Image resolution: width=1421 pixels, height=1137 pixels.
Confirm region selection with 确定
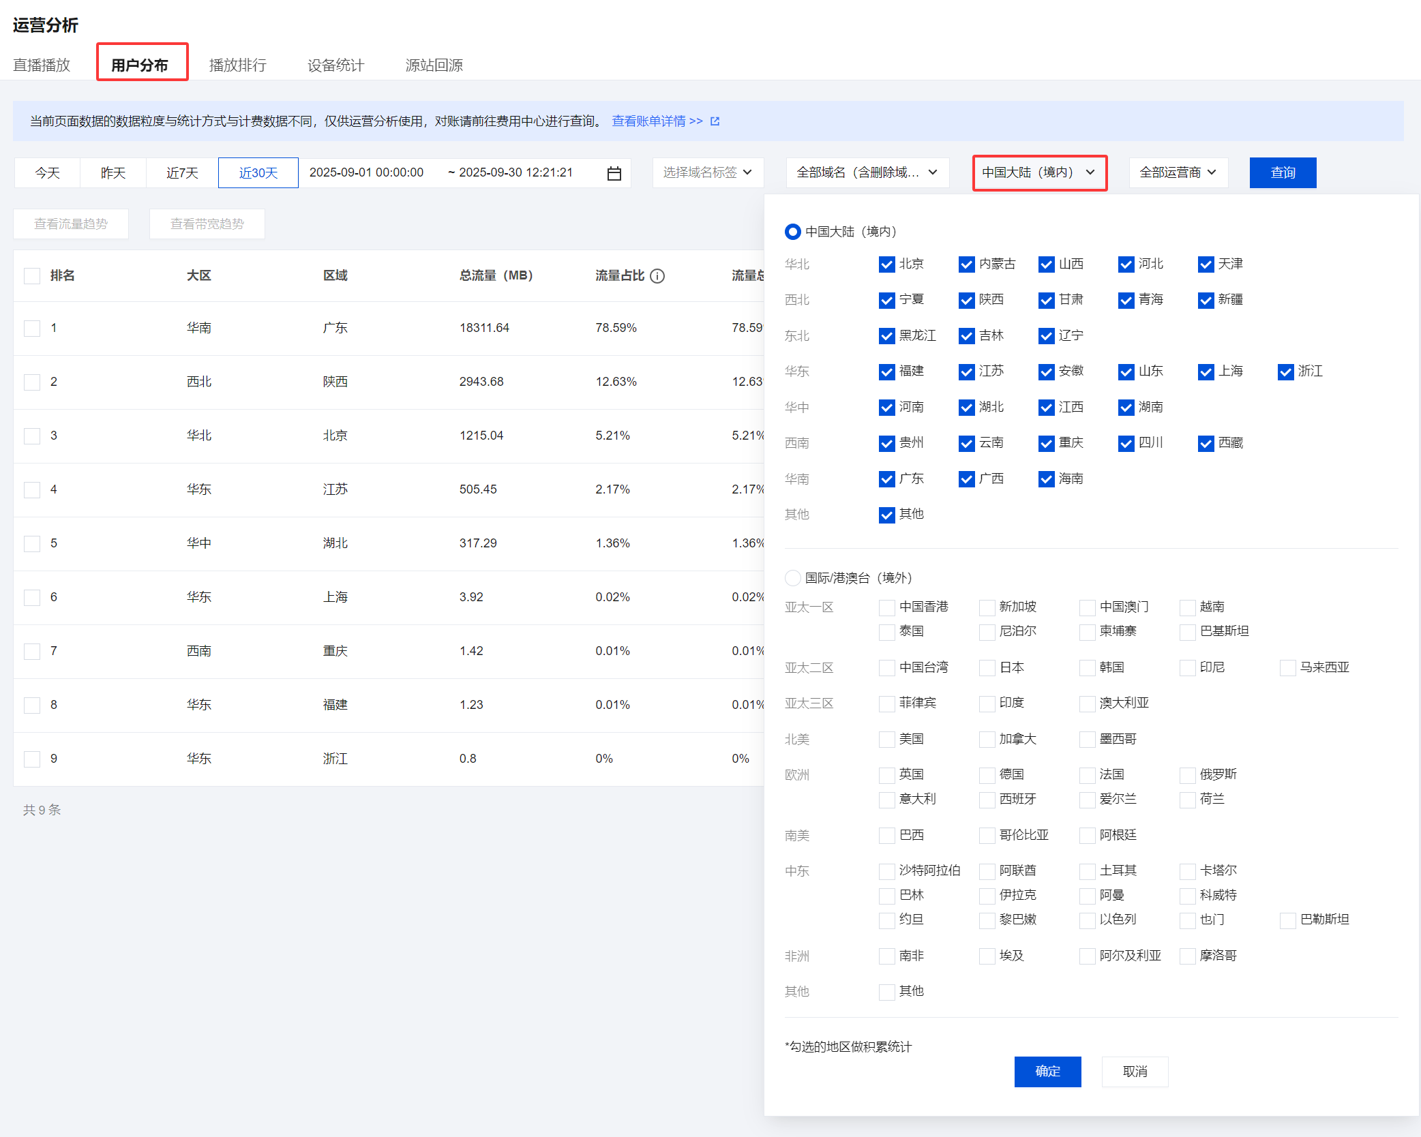pyautogui.click(x=1047, y=1072)
